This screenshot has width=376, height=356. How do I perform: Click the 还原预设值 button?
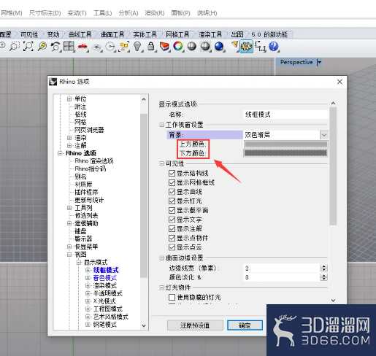pyautogui.click(x=195, y=325)
